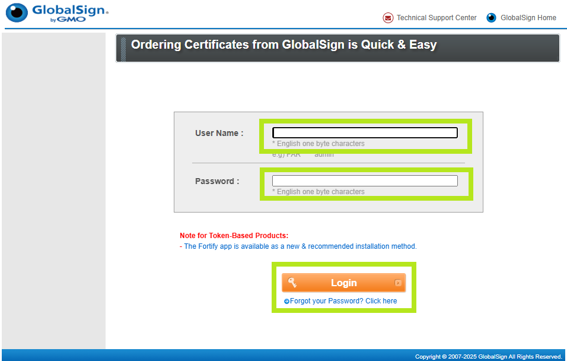Click the red envelope support icon
The image size is (567, 361).
pos(388,18)
